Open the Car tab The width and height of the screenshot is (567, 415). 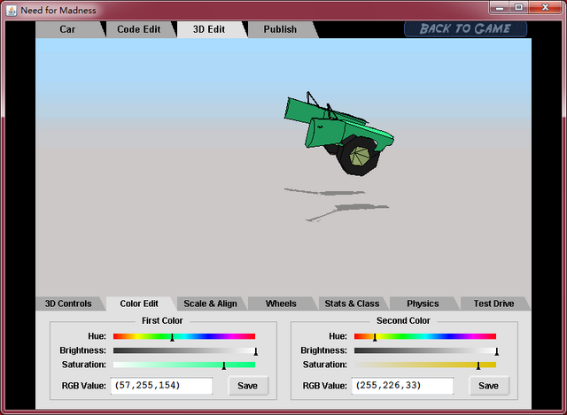67,29
